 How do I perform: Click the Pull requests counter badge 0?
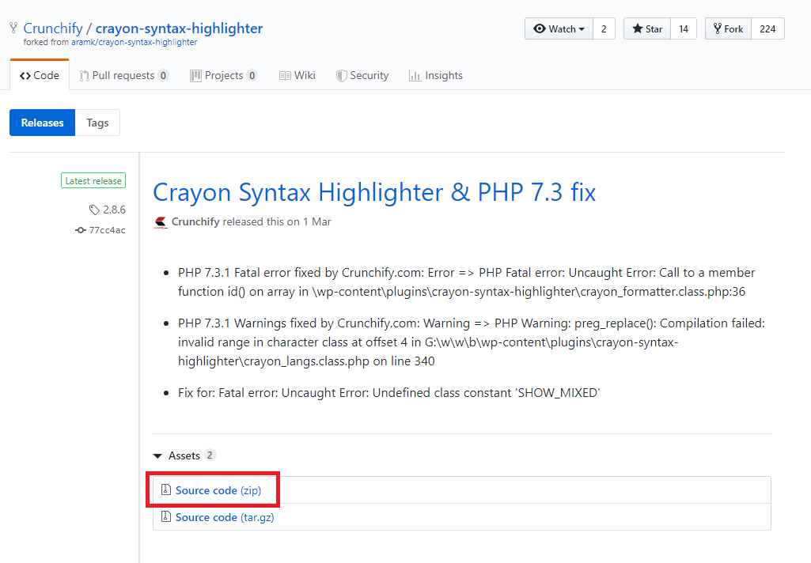click(x=163, y=75)
